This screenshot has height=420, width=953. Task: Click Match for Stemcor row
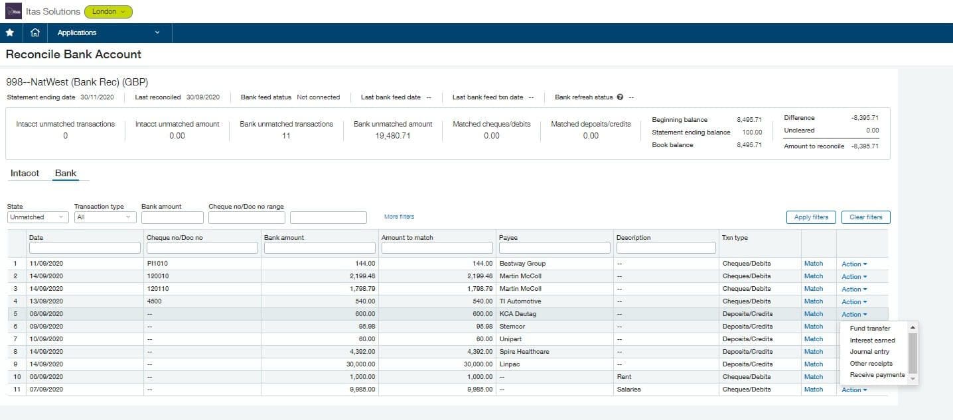pyautogui.click(x=813, y=327)
